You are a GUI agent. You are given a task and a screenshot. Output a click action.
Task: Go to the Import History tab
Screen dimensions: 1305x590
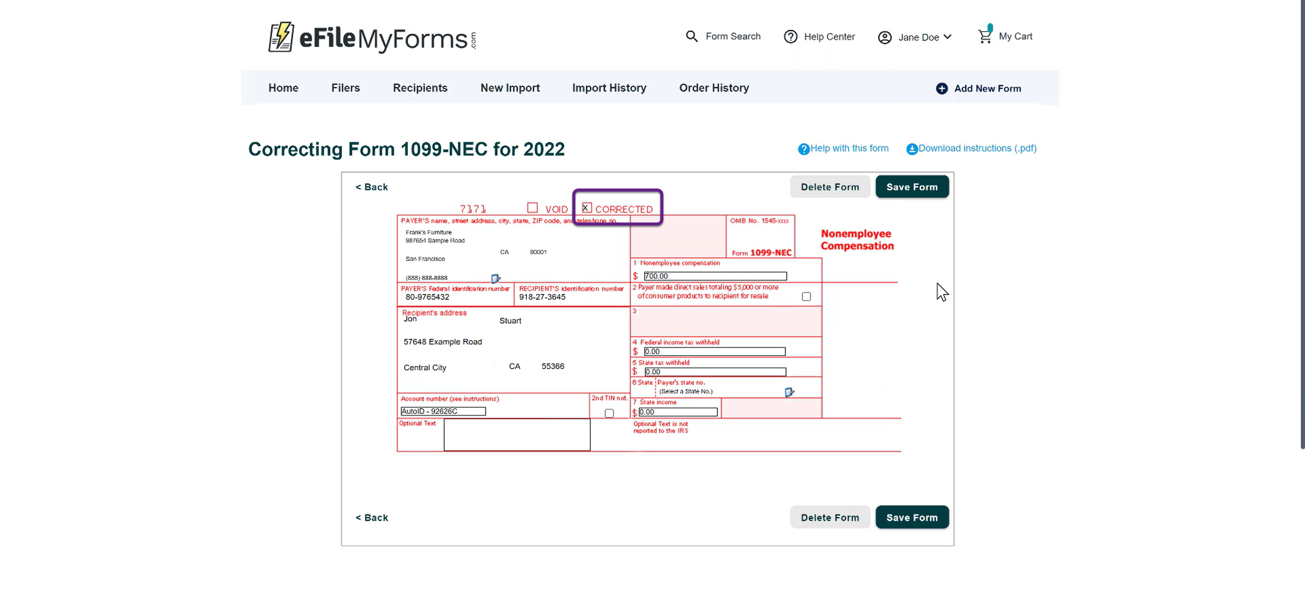609,88
